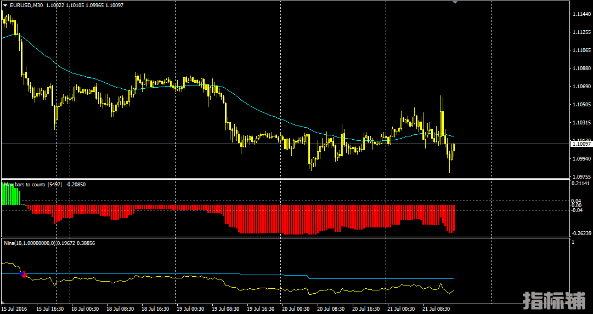Click the blue dot signal on Nina line
The image size is (593, 314).
[21, 272]
